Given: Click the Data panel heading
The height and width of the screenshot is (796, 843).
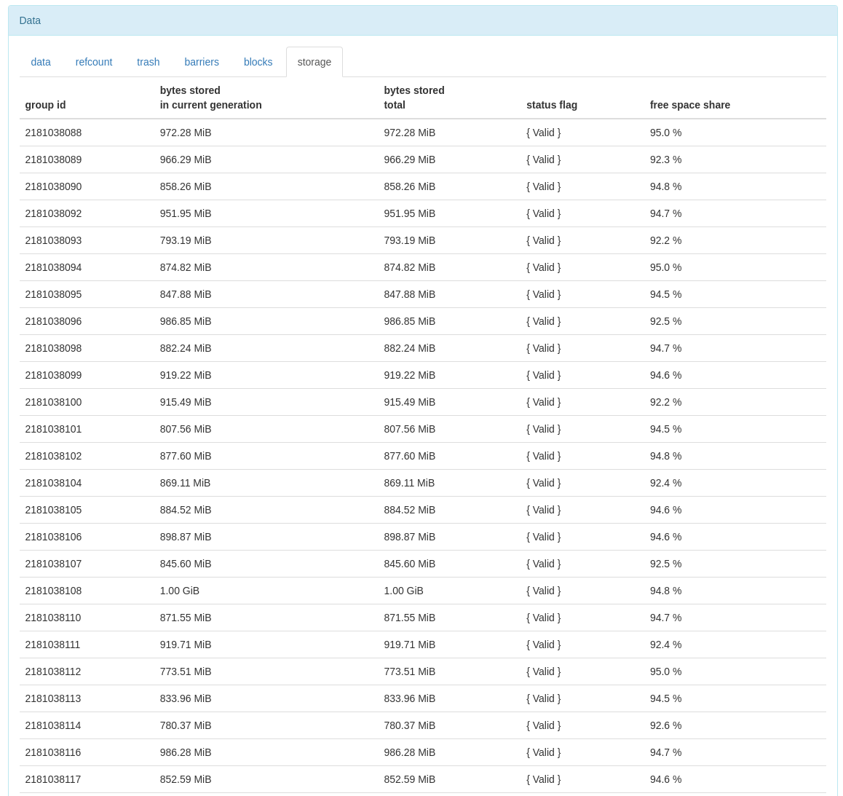Looking at the screenshot, I should pyautogui.click(x=30, y=20).
